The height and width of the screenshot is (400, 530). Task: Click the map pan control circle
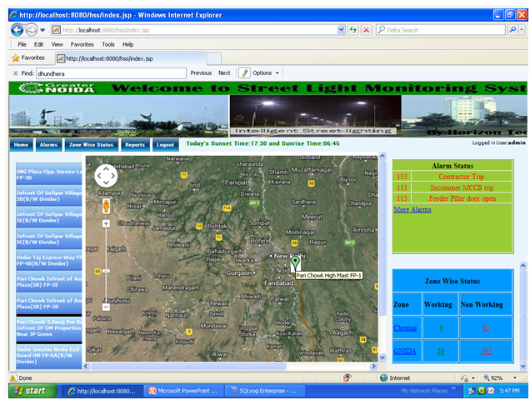coord(107,176)
